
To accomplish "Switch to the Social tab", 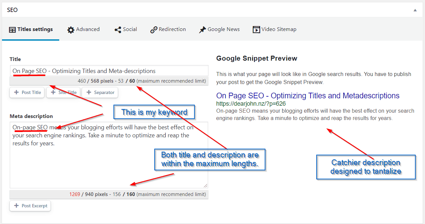I will click(x=125, y=29).
